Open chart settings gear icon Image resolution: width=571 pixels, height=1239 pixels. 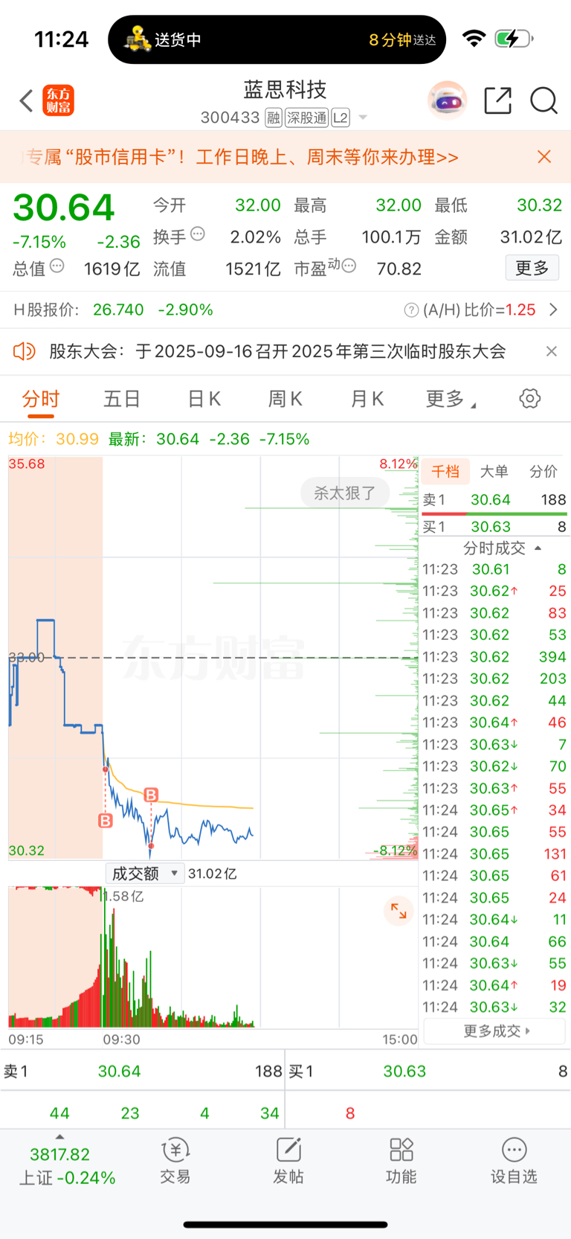[529, 399]
